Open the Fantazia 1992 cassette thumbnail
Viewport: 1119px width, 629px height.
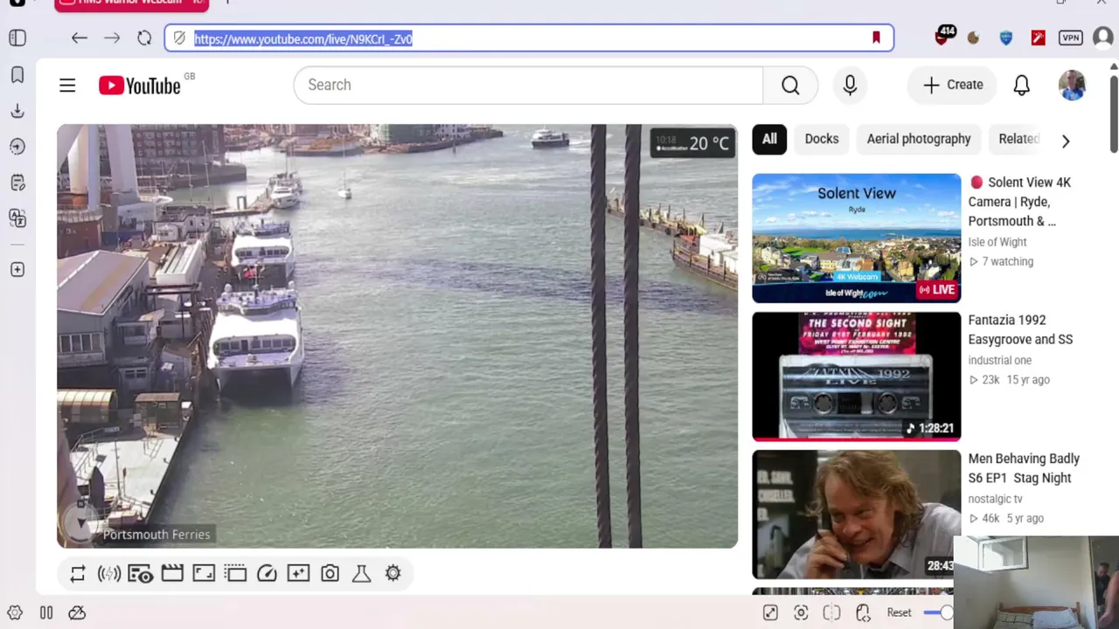(x=857, y=377)
